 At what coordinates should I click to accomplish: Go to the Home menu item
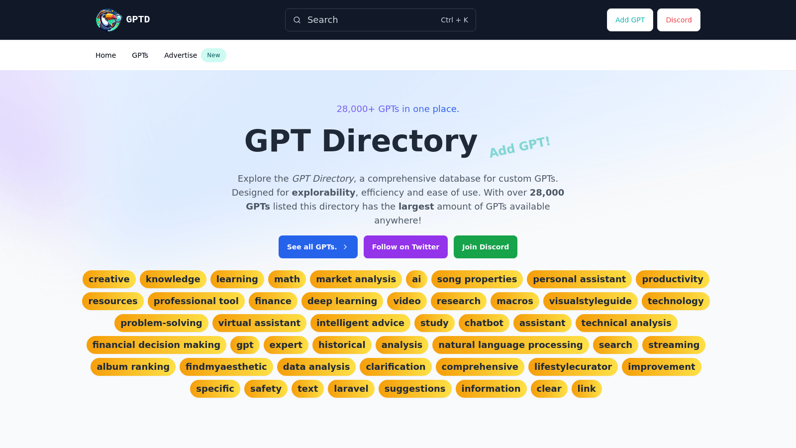[105, 55]
